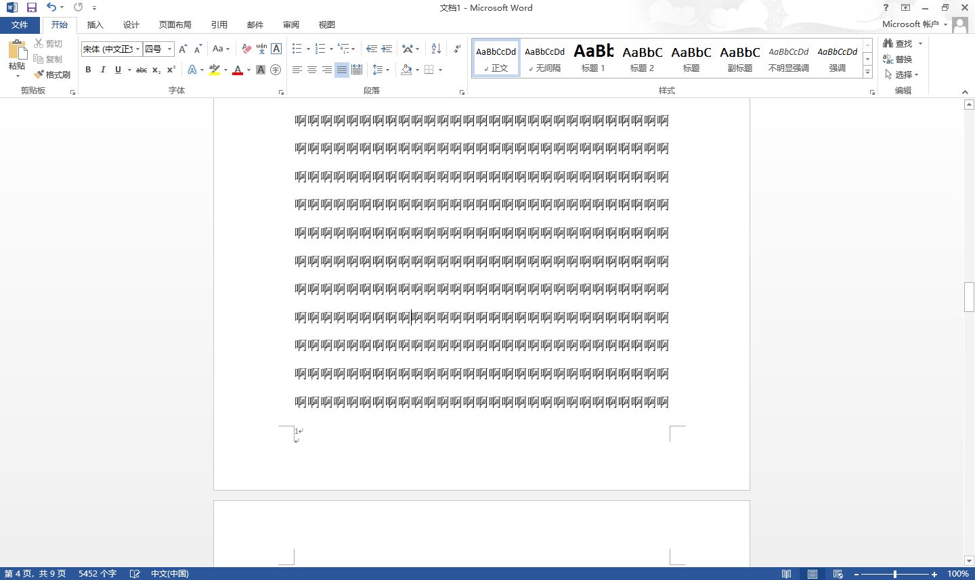Screen dimensions: 975x580
Task: Switch to the 插入 (Insert) ribbon tab
Action: [95, 25]
